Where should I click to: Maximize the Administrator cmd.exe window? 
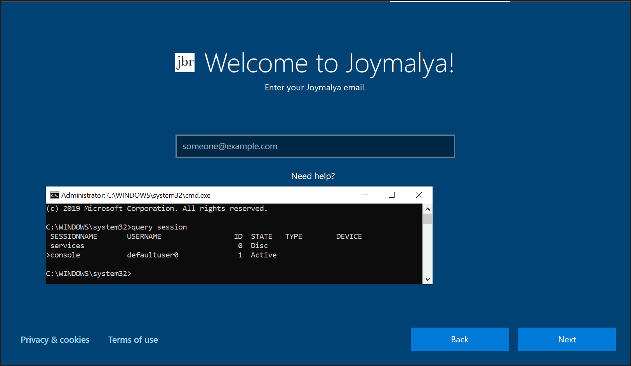[391, 195]
